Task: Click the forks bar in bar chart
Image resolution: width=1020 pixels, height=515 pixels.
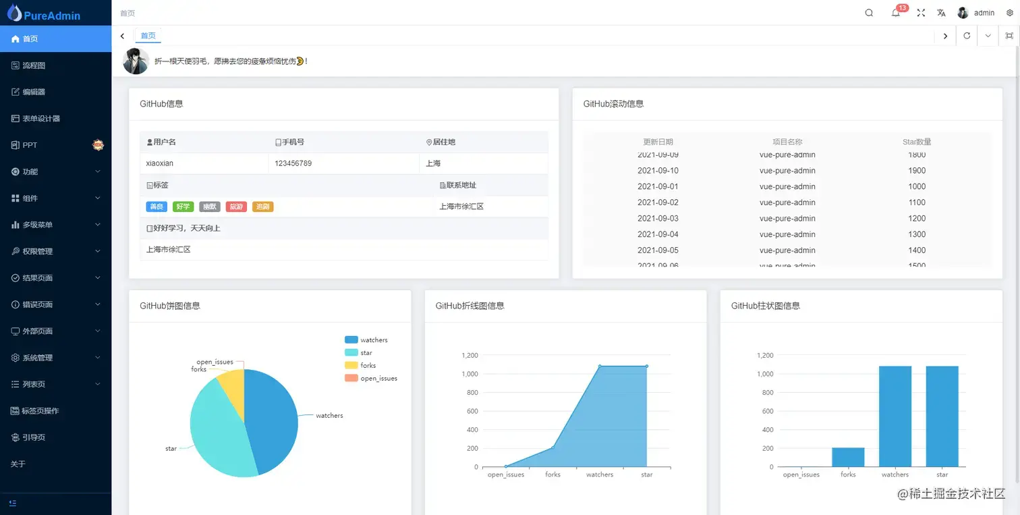Action: [x=848, y=457]
